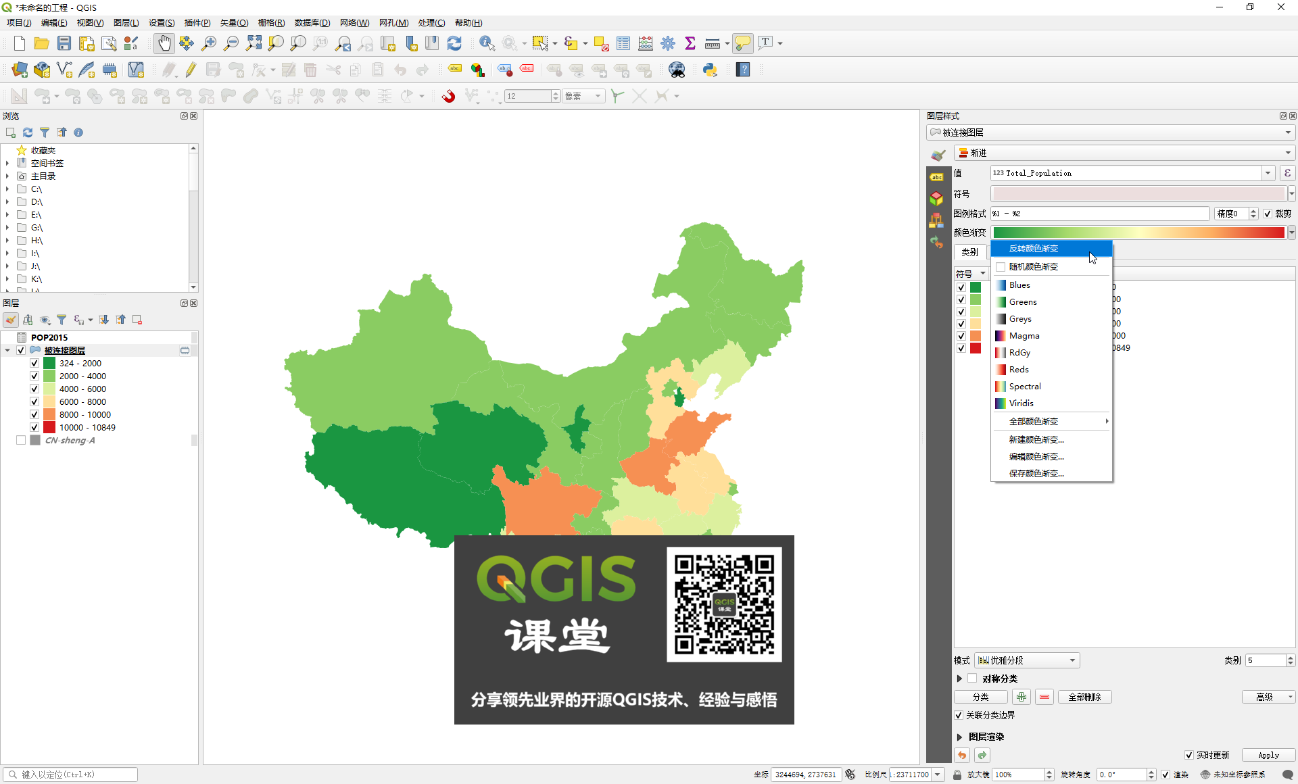The width and height of the screenshot is (1298, 784).
Task: Enable the CN-sheng-A layer checkbox
Action: coord(21,440)
